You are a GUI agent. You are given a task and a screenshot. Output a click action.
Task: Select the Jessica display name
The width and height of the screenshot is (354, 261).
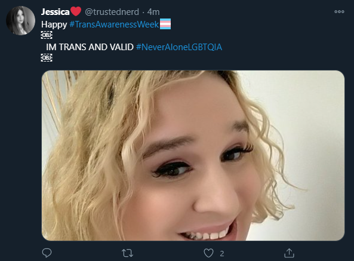[55, 12]
